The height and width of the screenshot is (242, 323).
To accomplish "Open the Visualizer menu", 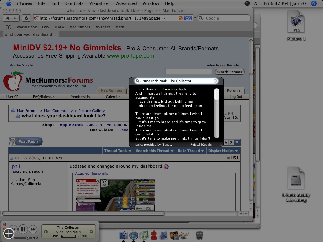I will [x=100, y=3].
